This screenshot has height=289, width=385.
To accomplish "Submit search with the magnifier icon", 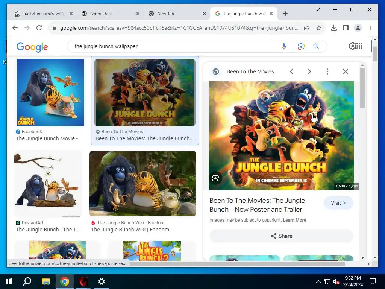I will pos(316,46).
